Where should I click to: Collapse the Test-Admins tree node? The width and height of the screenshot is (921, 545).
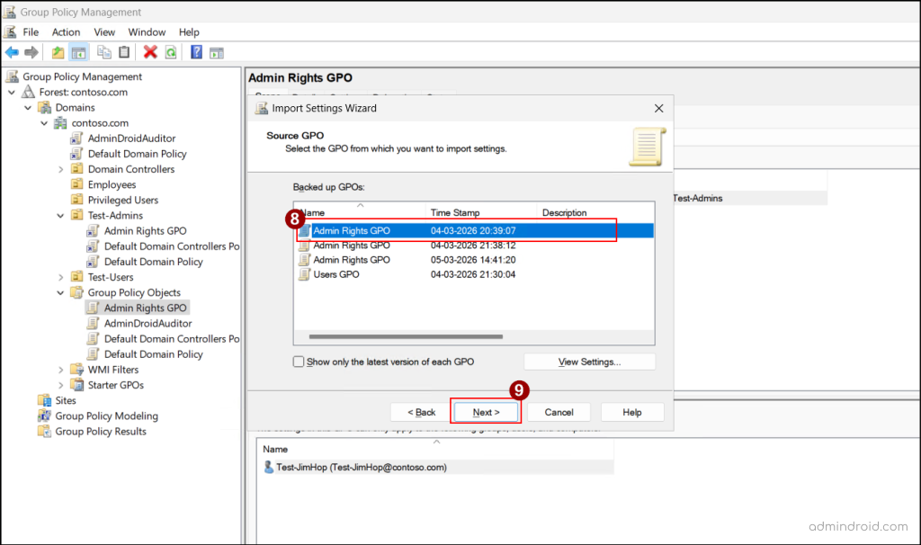coord(60,215)
